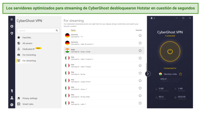This screenshot has height=113, width=201.
Task: Favorite the Italy Disney+ IT server
Action: [140, 88]
